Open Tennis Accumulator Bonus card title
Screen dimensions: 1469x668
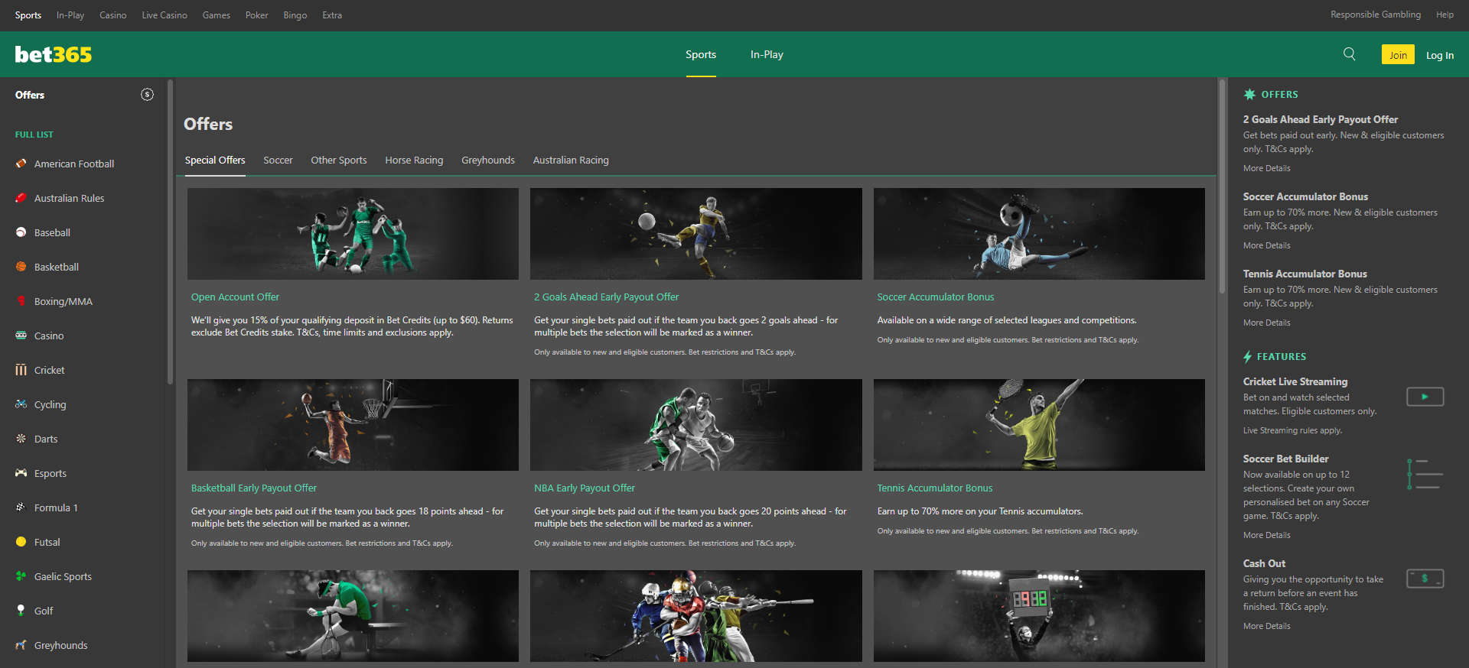935,488
